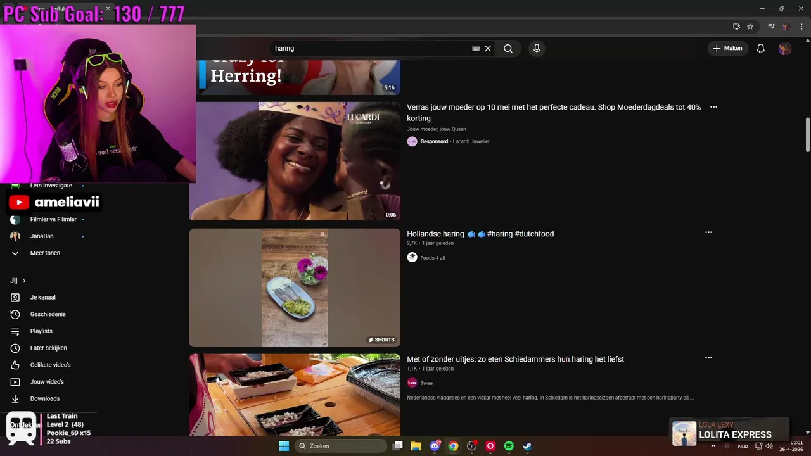The height and width of the screenshot is (456, 811).
Task: Open the YouTube account avatar menu
Action: pos(785,49)
